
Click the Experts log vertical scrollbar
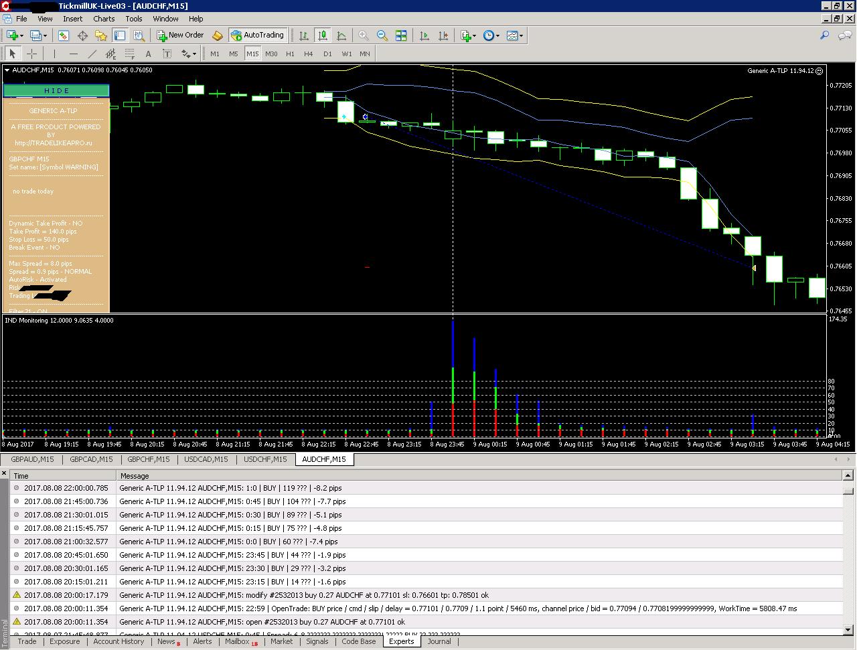(849, 553)
